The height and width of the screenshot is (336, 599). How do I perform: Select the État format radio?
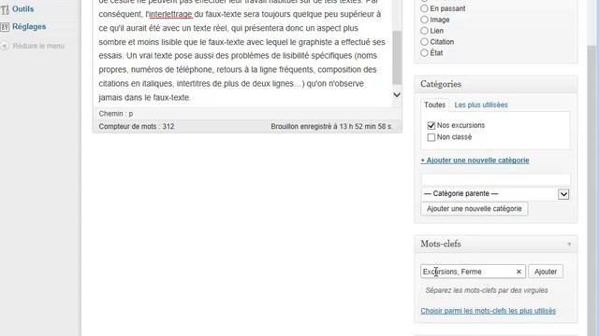coord(424,52)
